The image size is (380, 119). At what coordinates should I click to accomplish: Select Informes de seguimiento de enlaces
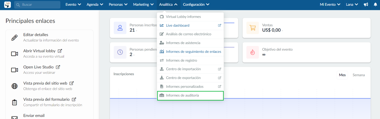coord(190,51)
